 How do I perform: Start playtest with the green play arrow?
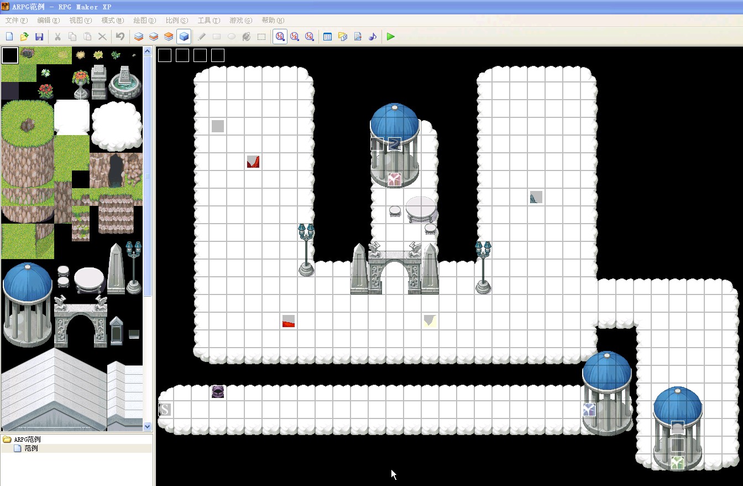[391, 37]
